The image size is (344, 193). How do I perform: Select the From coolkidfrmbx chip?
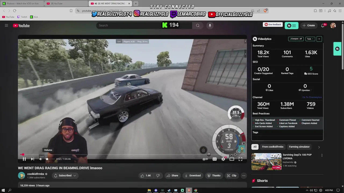[x=273, y=147]
